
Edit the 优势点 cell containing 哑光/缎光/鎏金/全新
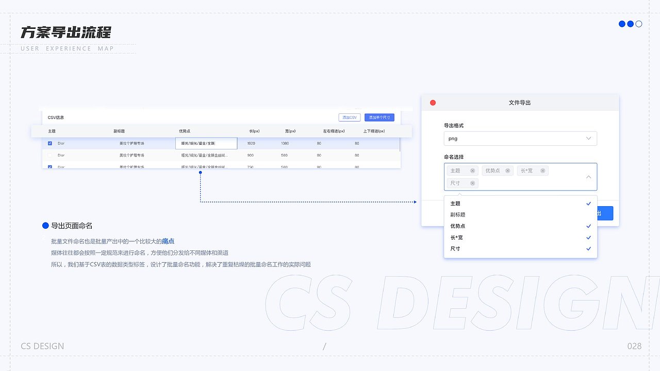point(206,143)
